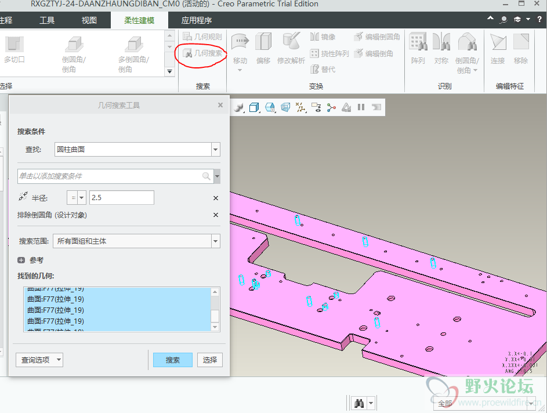Collapse the ribbon with the up arrow
The image size is (547, 413).
tap(491, 18)
